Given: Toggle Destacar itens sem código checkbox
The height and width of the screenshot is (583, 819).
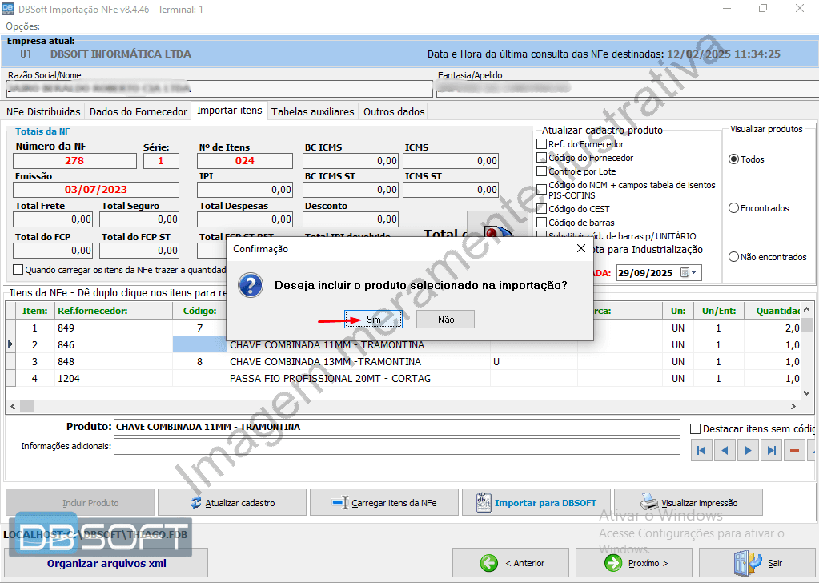Looking at the screenshot, I should 695,429.
